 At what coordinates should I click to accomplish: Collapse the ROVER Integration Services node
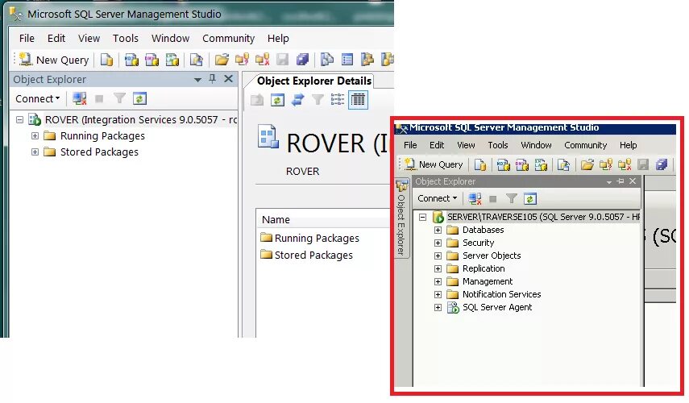pos(19,119)
